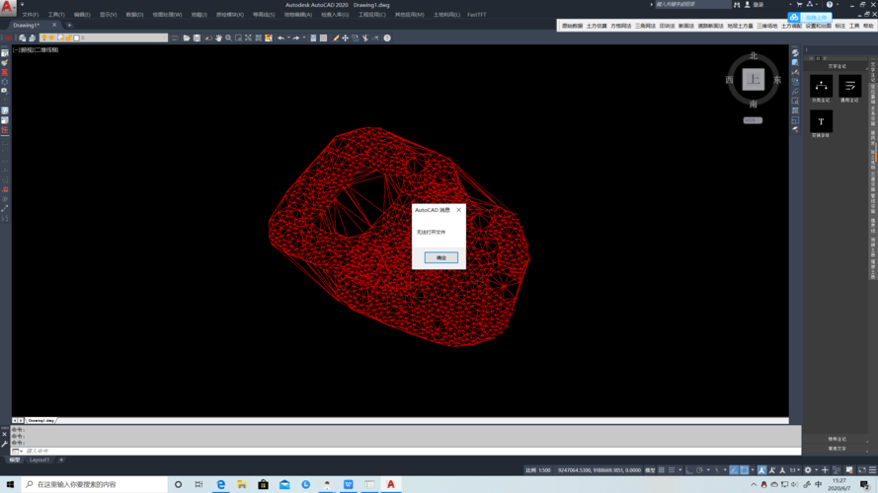Toggle the grid display in status bar

(662, 470)
